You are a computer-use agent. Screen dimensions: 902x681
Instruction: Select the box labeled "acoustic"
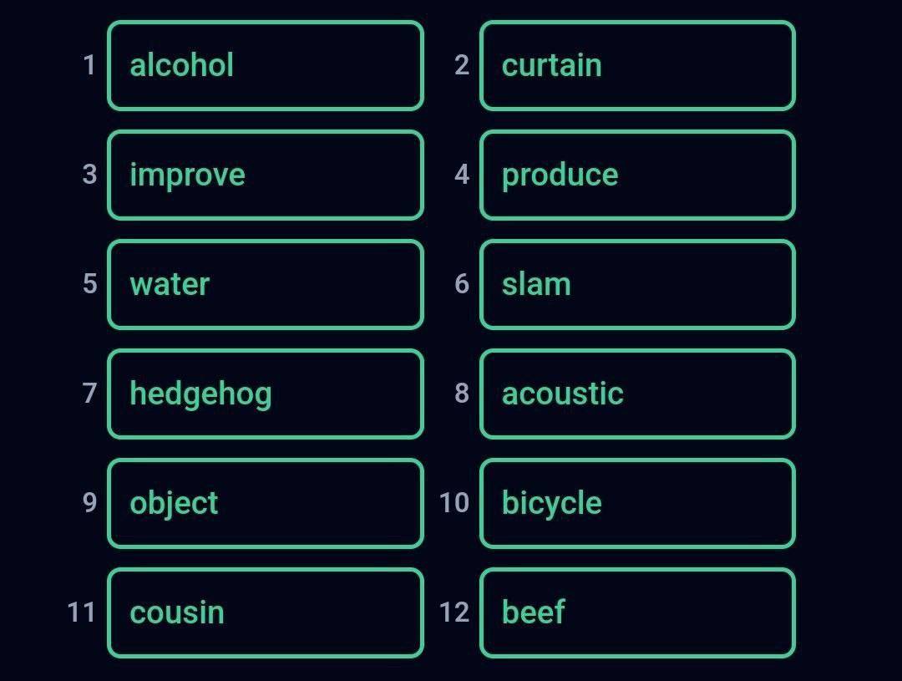click(x=637, y=394)
